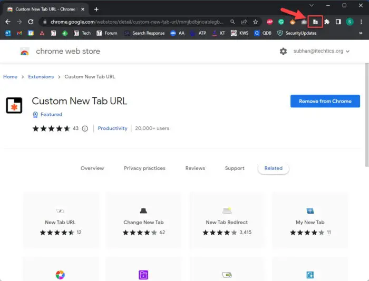The height and width of the screenshot is (281, 369).
Task: Open the Gmail bookmark icon
Action: [x=19, y=33]
